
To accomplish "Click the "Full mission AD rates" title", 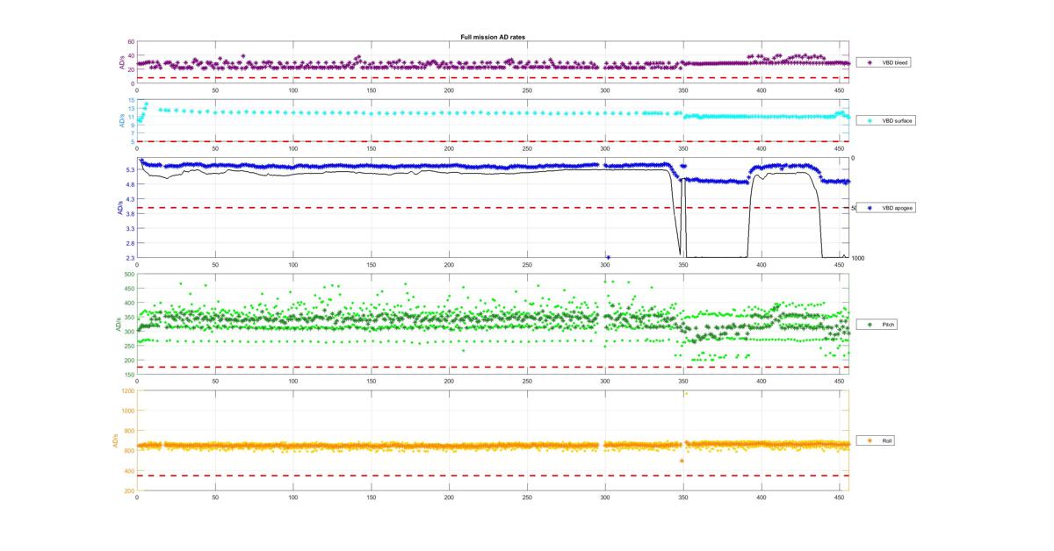I will pyautogui.click(x=493, y=36).
